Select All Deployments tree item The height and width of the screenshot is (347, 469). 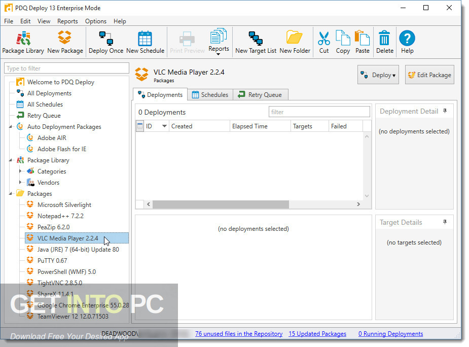(49, 93)
